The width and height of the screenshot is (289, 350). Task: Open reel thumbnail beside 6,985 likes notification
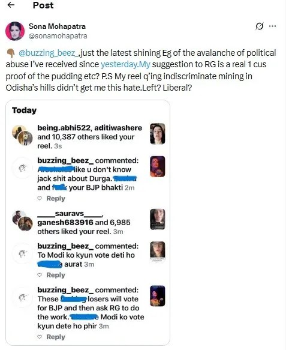click(x=158, y=219)
